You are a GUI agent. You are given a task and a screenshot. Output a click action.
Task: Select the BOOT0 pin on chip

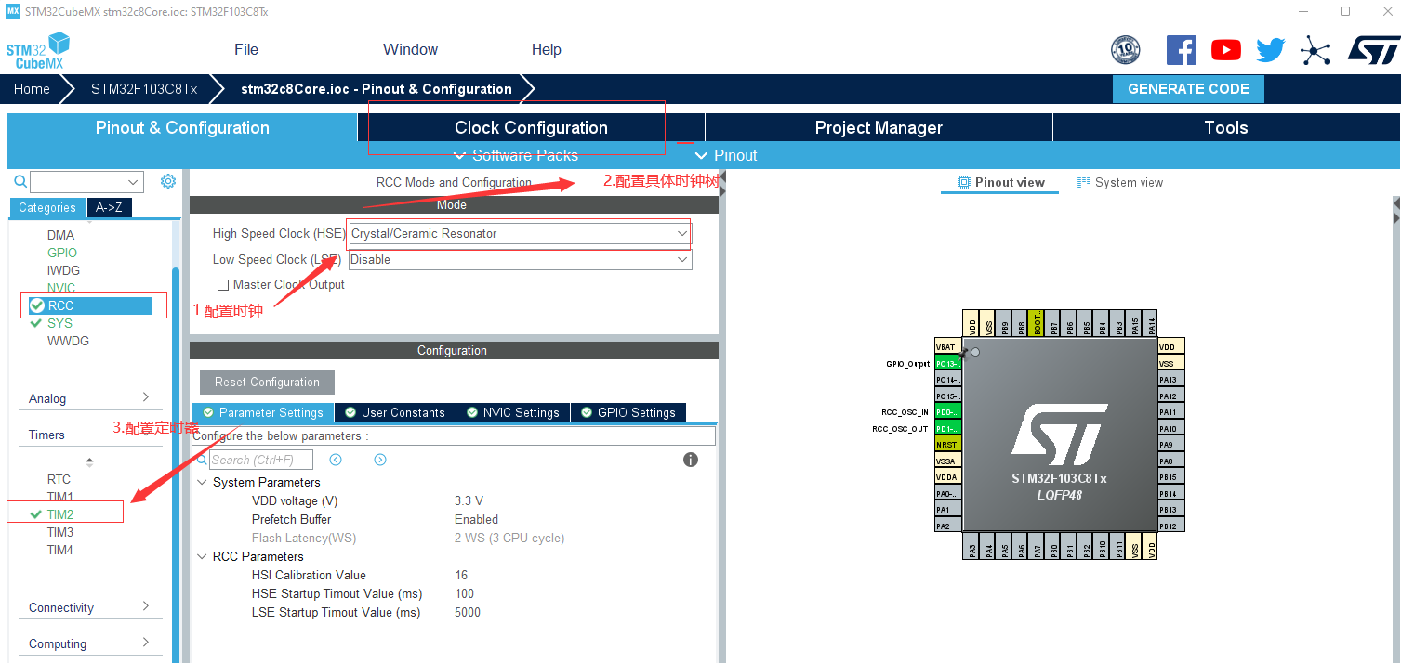point(1038,323)
